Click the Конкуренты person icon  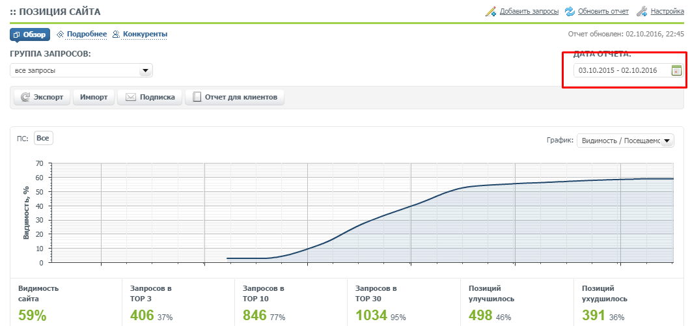pyautogui.click(x=117, y=34)
